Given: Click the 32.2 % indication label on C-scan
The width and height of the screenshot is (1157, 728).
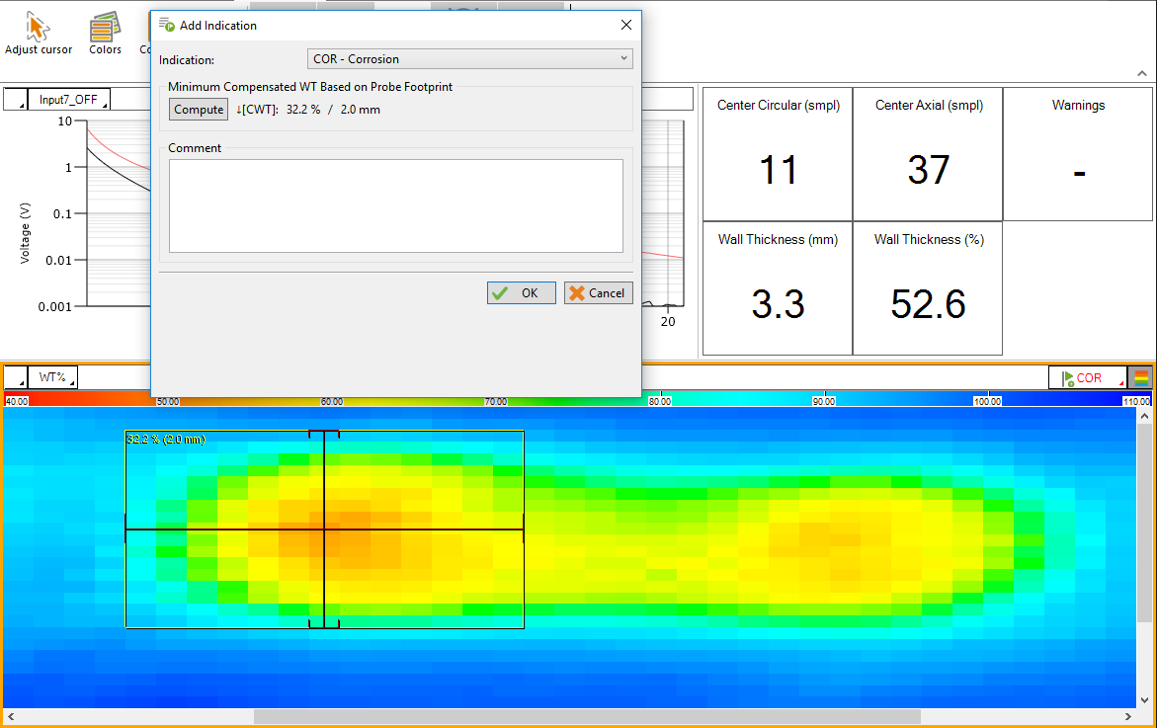Looking at the screenshot, I should click(x=166, y=439).
